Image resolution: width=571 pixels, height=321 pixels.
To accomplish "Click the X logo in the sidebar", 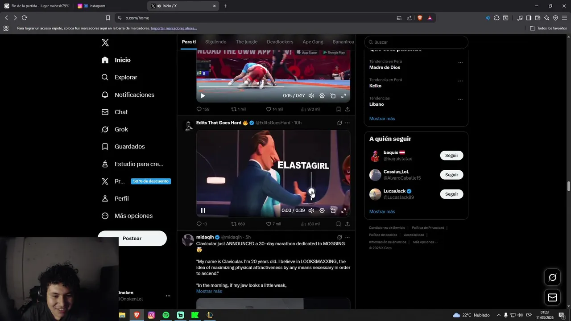I will [105, 42].
